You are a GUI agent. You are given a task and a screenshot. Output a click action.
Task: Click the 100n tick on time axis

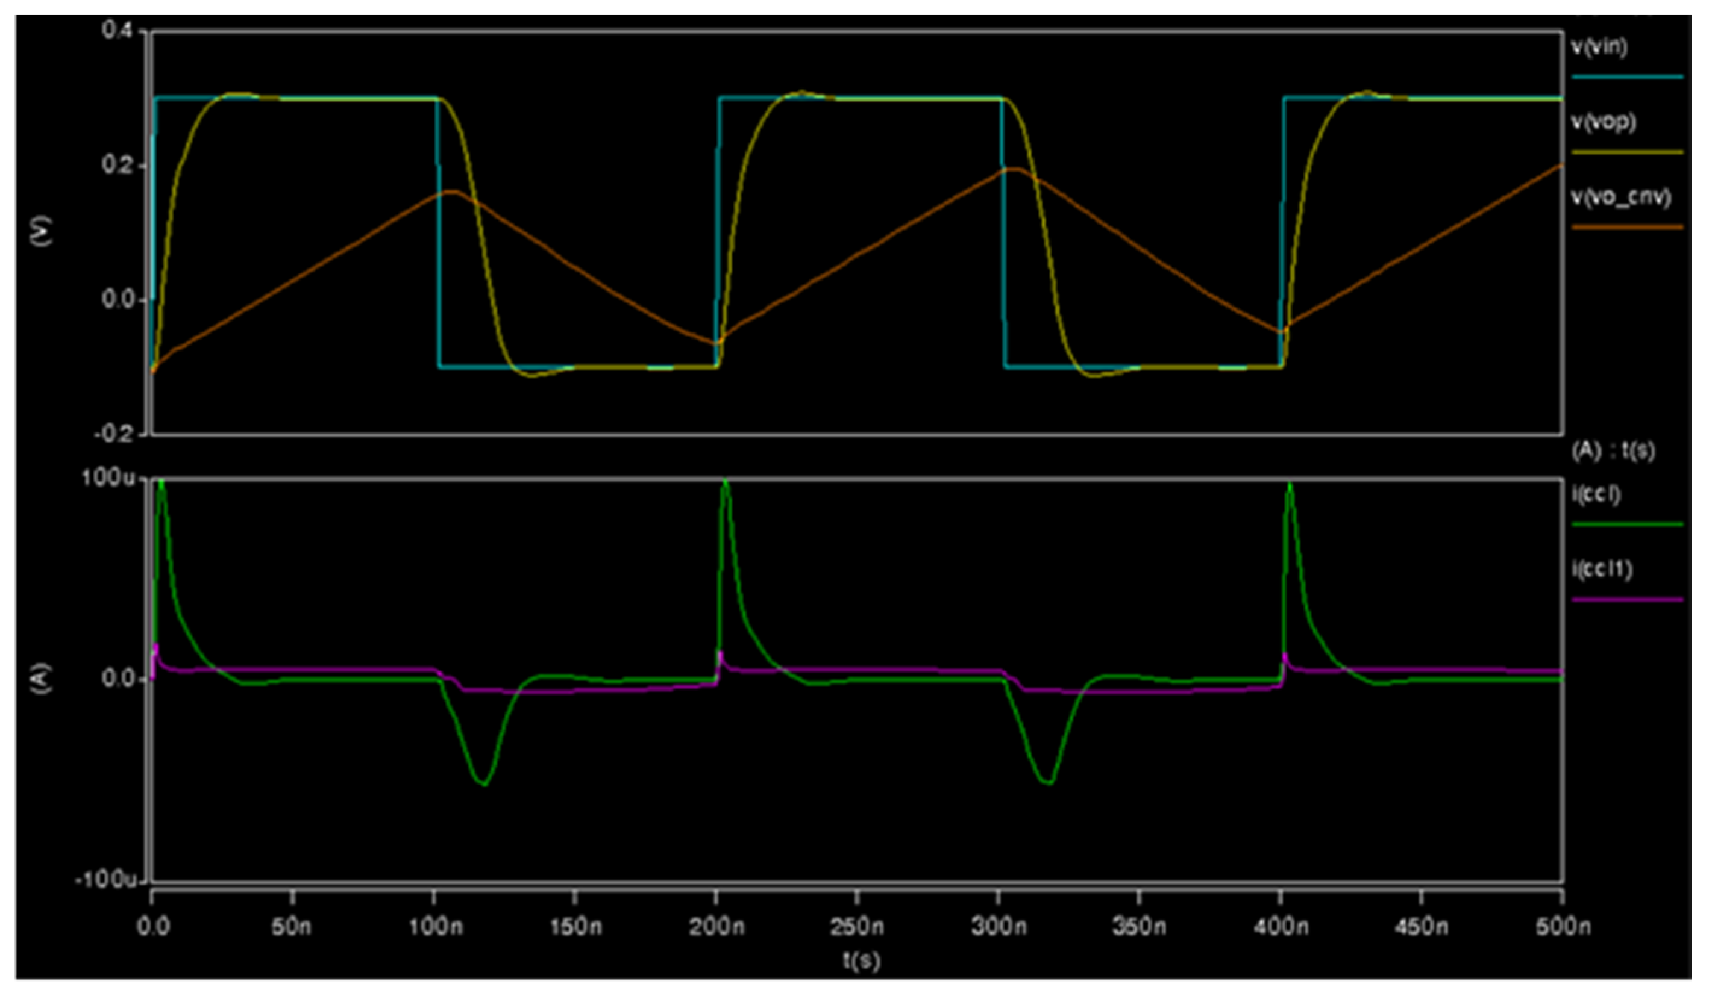coord(435,927)
